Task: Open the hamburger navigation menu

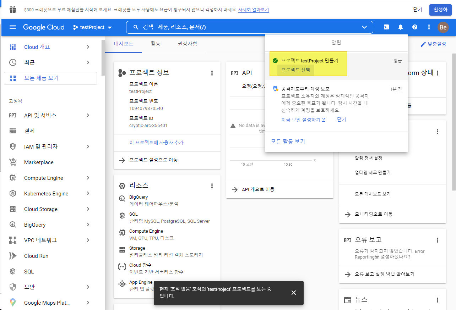Action: point(13,27)
